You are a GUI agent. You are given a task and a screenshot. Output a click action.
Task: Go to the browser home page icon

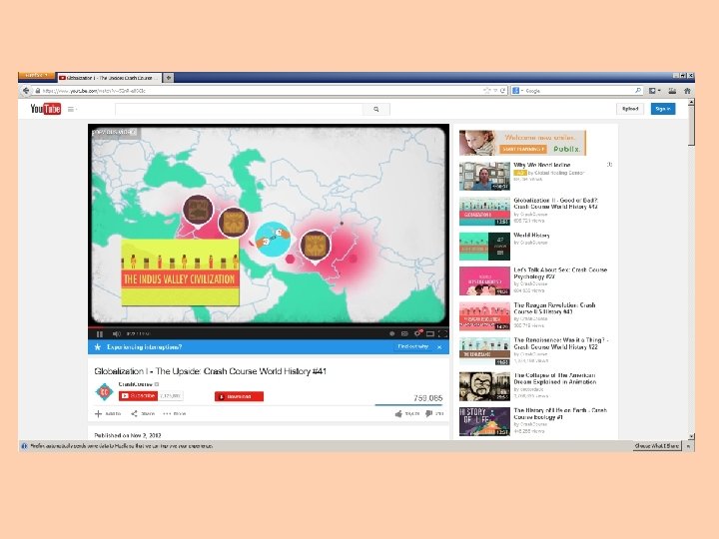click(x=687, y=91)
